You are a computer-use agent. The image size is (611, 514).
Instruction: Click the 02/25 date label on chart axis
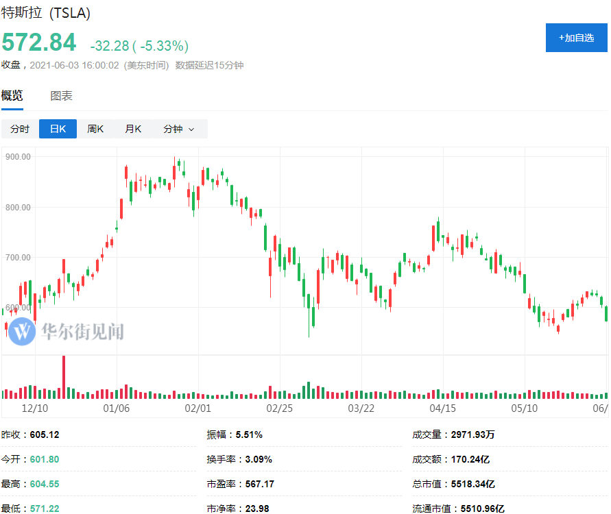click(279, 408)
